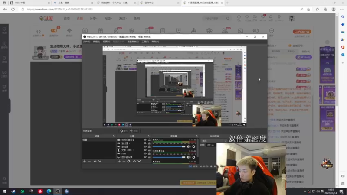Click the user avatar in Douyu header
The image size is (347, 195).
click(291, 18)
